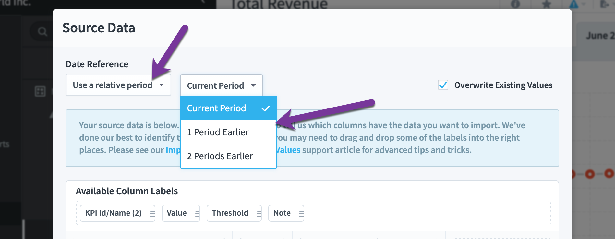Open the alert triangle icon menu

pos(573,4)
